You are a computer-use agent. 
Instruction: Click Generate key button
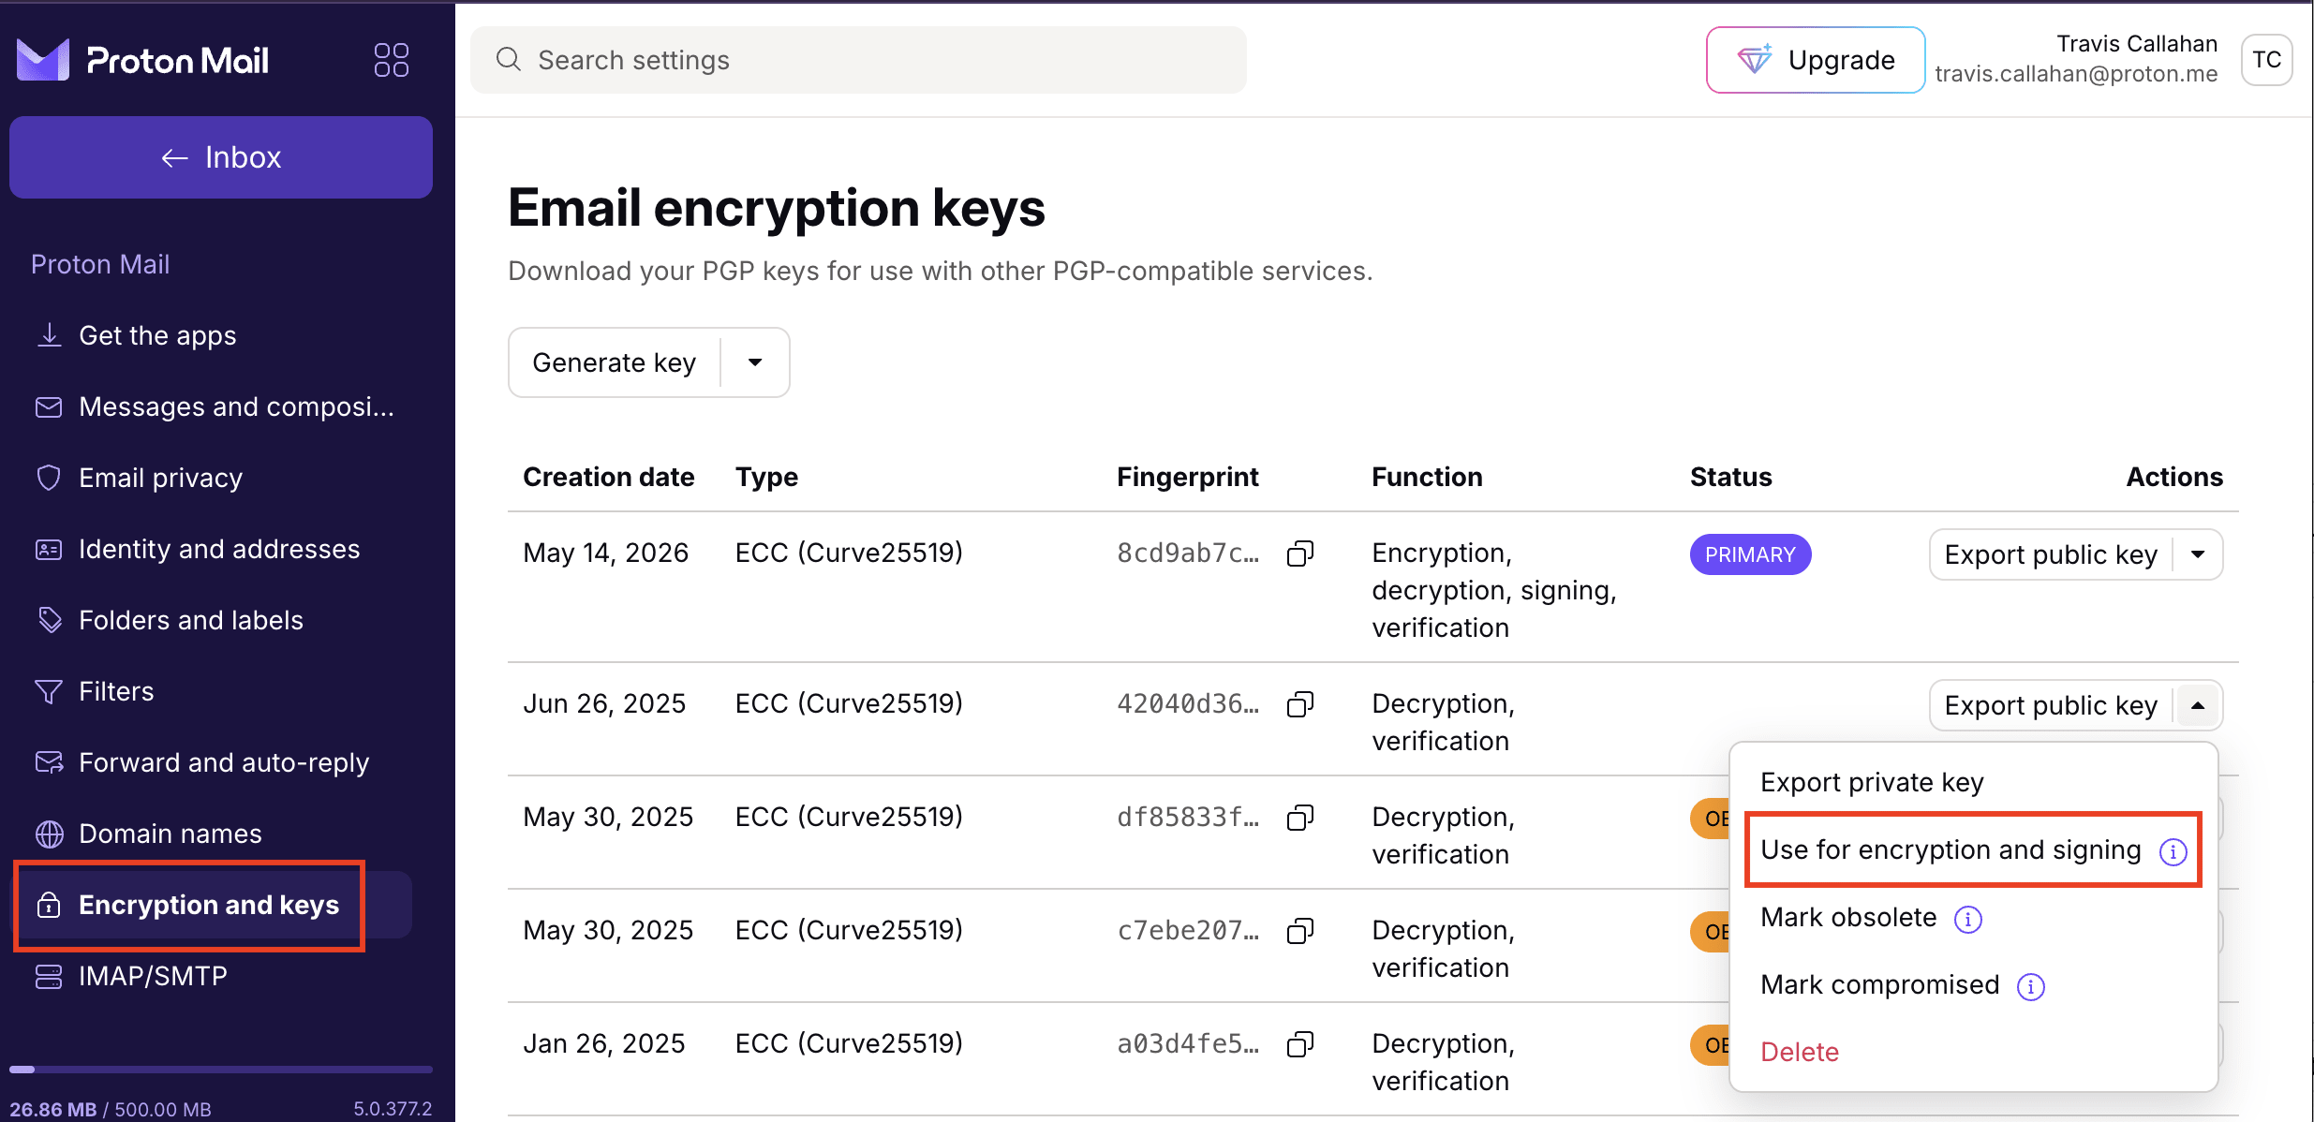[x=615, y=362]
